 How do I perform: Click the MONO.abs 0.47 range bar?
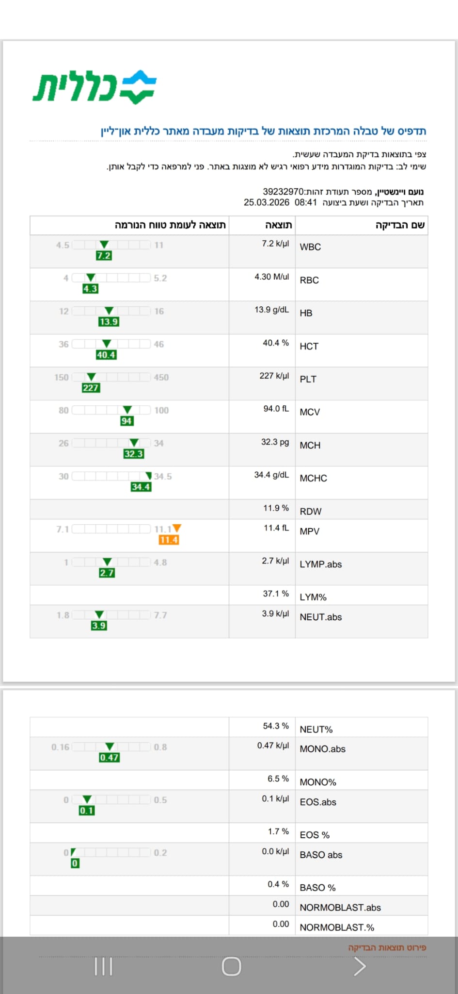coord(111,747)
